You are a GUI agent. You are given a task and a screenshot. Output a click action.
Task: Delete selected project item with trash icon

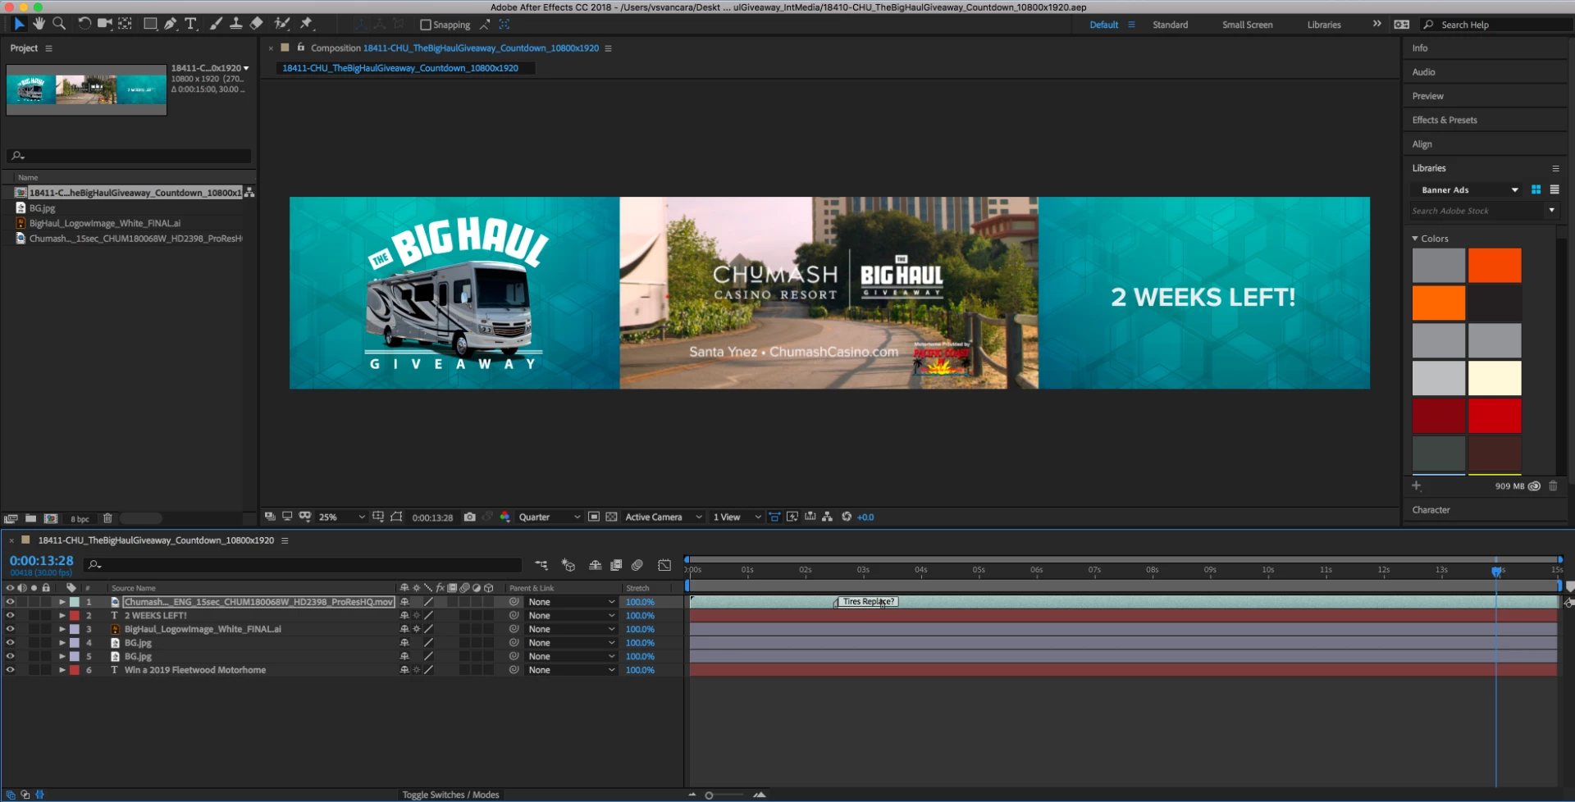(107, 518)
